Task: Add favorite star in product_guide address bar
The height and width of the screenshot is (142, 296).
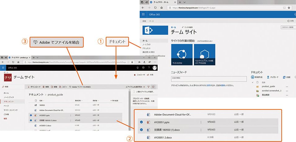Action: click(132, 62)
